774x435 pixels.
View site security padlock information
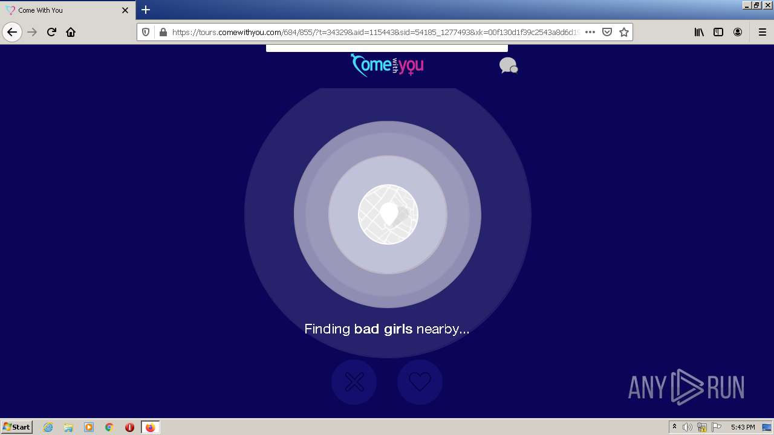[x=162, y=32]
